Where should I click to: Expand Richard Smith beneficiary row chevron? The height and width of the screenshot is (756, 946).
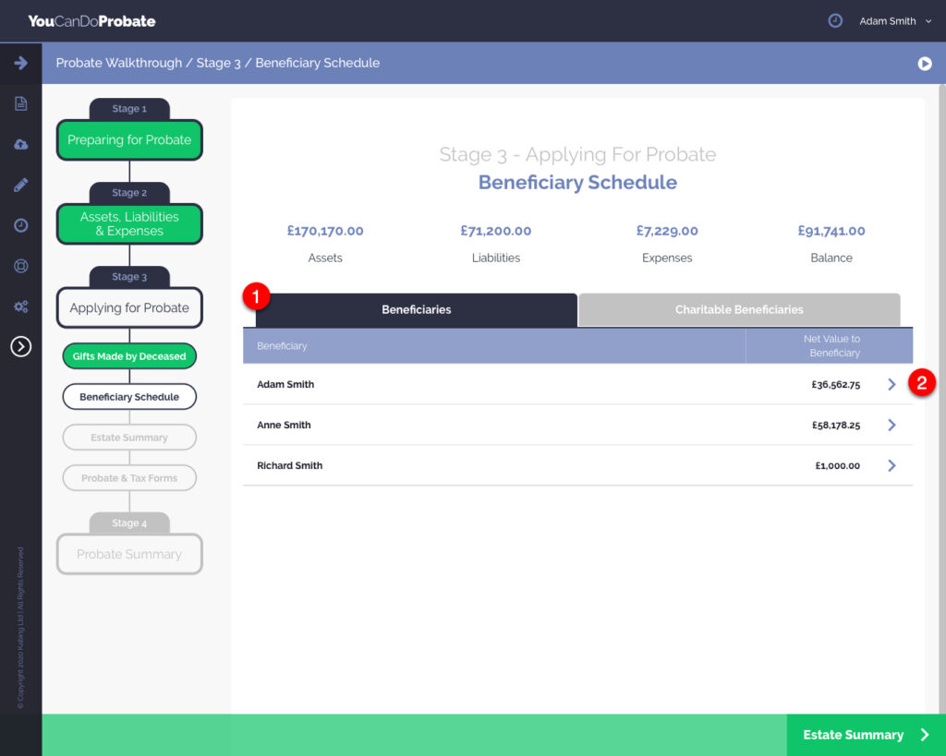coord(891,466)
